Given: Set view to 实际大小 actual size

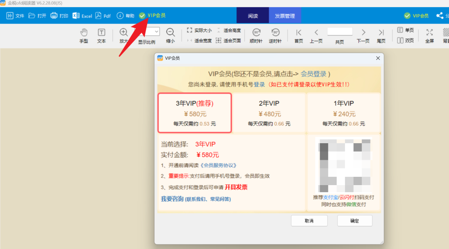Looking at the screenshot, I should (203, 30).
